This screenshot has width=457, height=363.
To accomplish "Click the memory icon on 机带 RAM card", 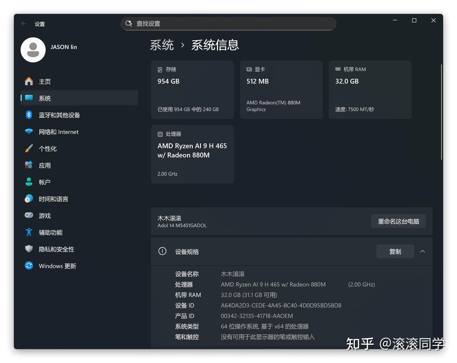I will tap(338, 69).
